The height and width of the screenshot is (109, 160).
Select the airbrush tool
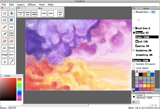(x=5, y=34)
